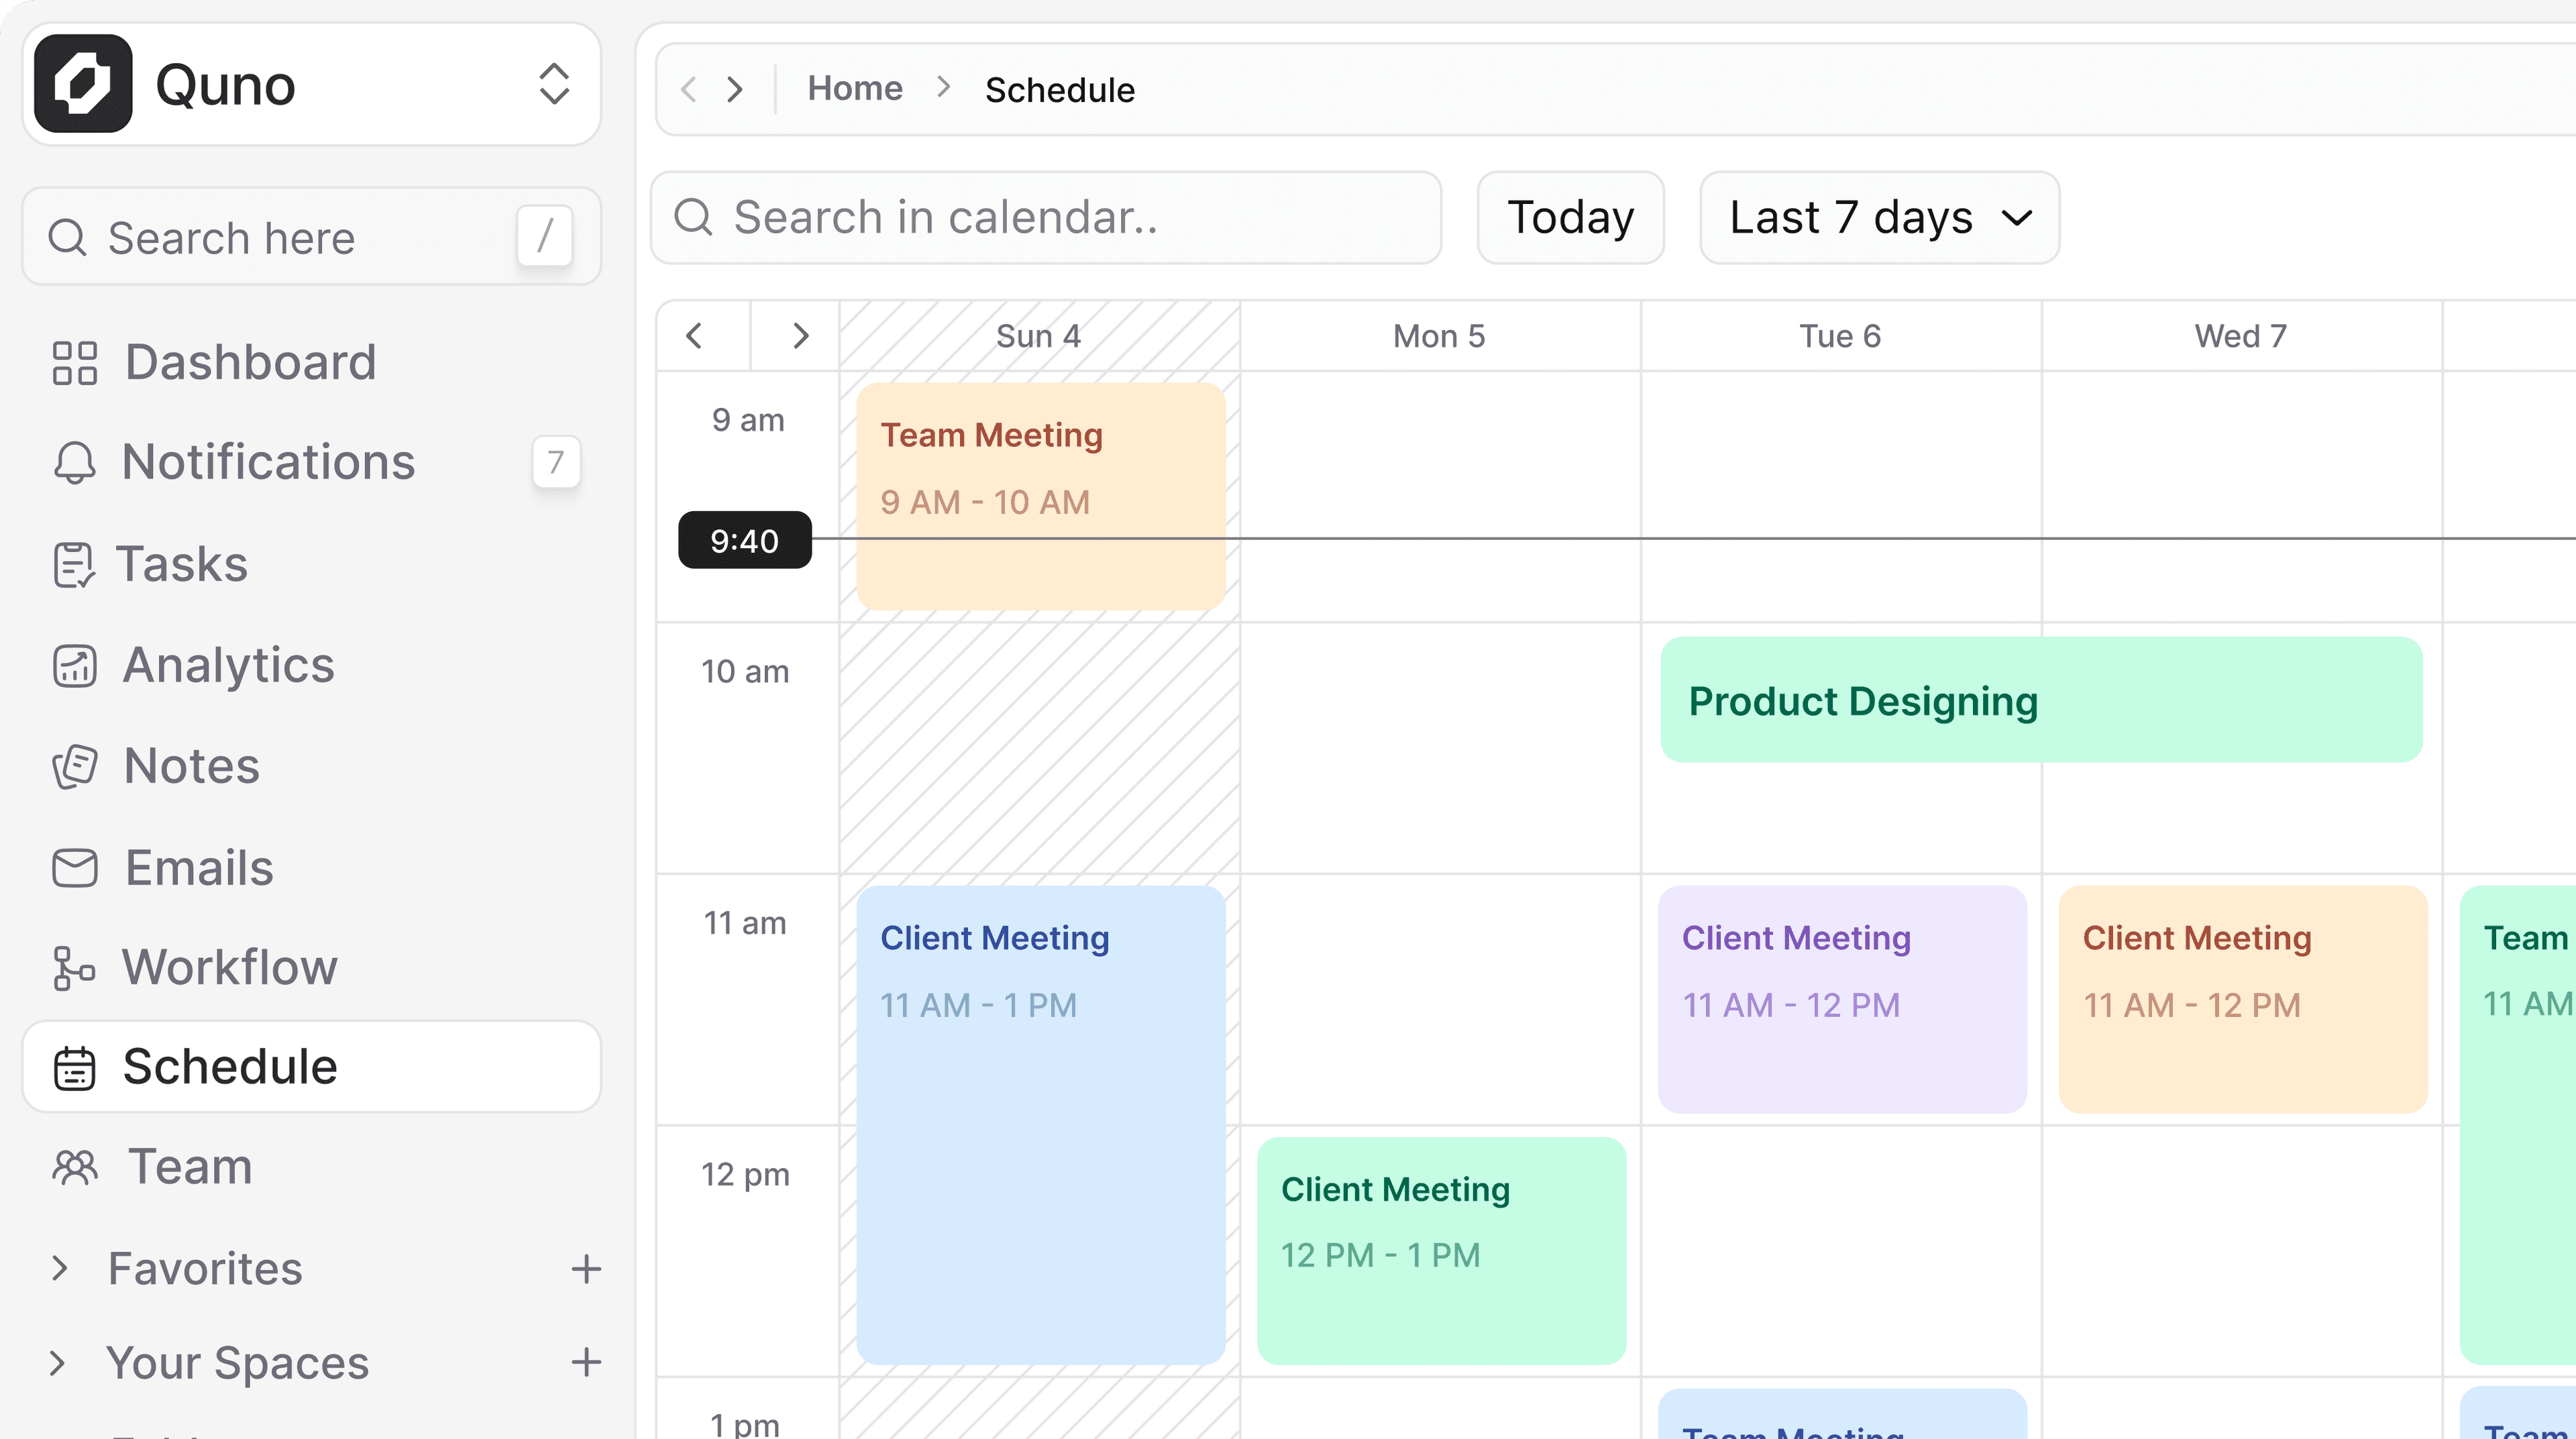Expand the Favorites section

tap(204, 1268)
